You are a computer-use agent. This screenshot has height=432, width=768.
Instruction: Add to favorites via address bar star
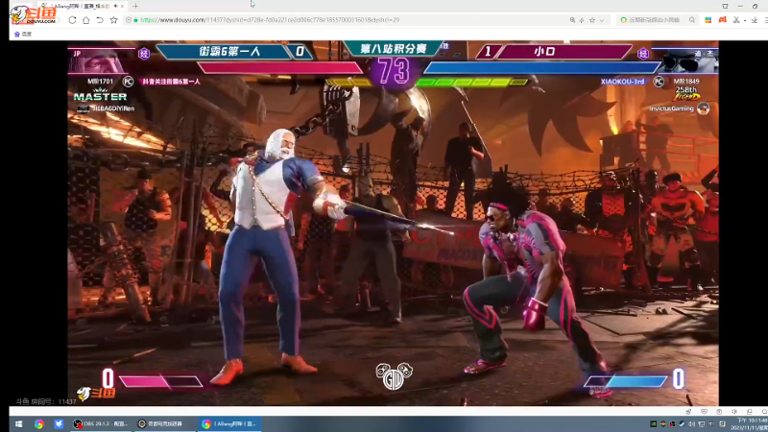(x=592, y=20)
